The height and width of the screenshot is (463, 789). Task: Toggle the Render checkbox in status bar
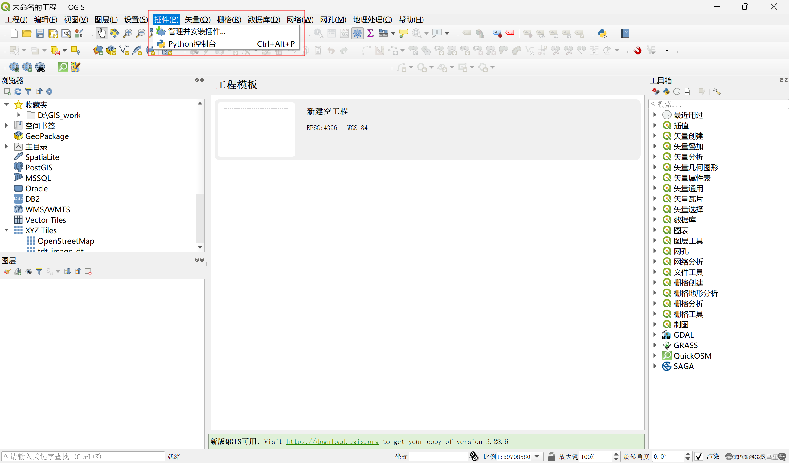pos(698,457)
